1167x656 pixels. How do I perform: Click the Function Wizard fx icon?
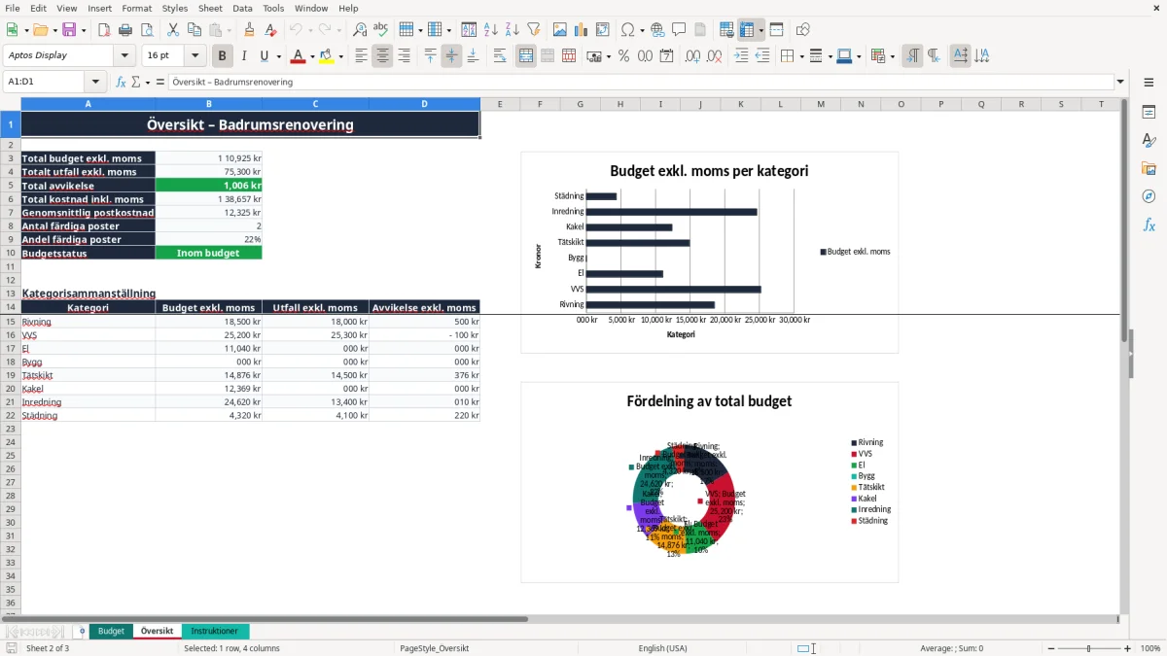[122, 83]
